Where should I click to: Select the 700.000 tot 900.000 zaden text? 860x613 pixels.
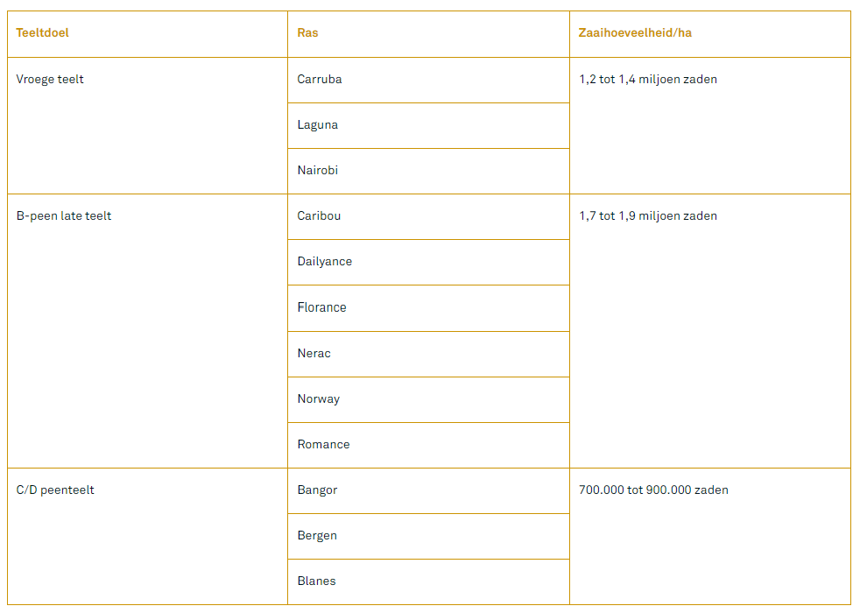click(653, 490)
